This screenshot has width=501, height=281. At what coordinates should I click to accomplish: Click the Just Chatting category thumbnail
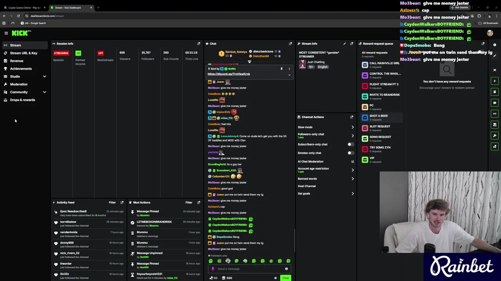[x=302, y=64]
